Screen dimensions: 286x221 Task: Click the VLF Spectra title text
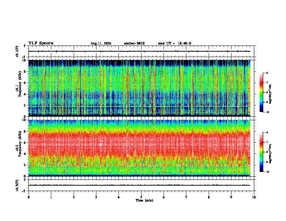pyautogui.click(x=41, y=43)
